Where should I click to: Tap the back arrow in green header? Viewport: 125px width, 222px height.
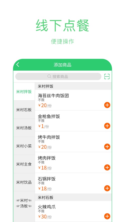pos(18,65)
